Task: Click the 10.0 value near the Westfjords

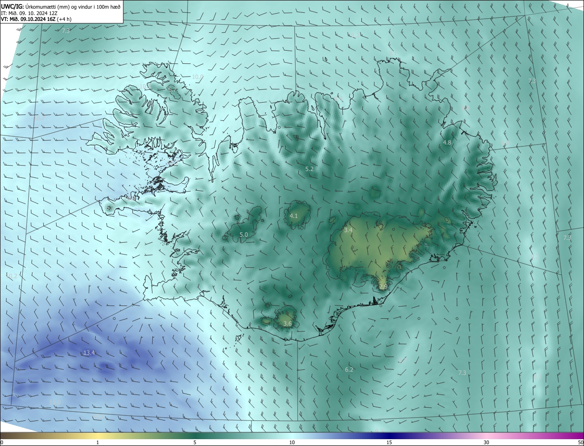Action: [x=198, y=77]
